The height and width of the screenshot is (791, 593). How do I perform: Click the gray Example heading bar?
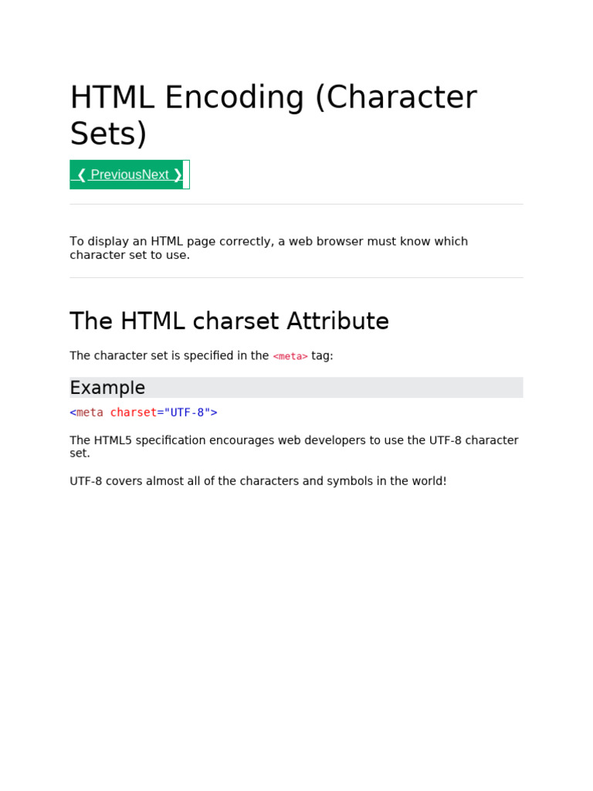pyautogui.click(x=296, y=388)
